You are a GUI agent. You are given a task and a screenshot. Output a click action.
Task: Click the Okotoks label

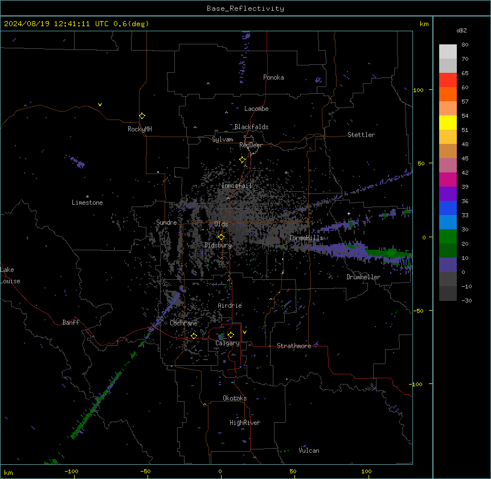[235, 398]
